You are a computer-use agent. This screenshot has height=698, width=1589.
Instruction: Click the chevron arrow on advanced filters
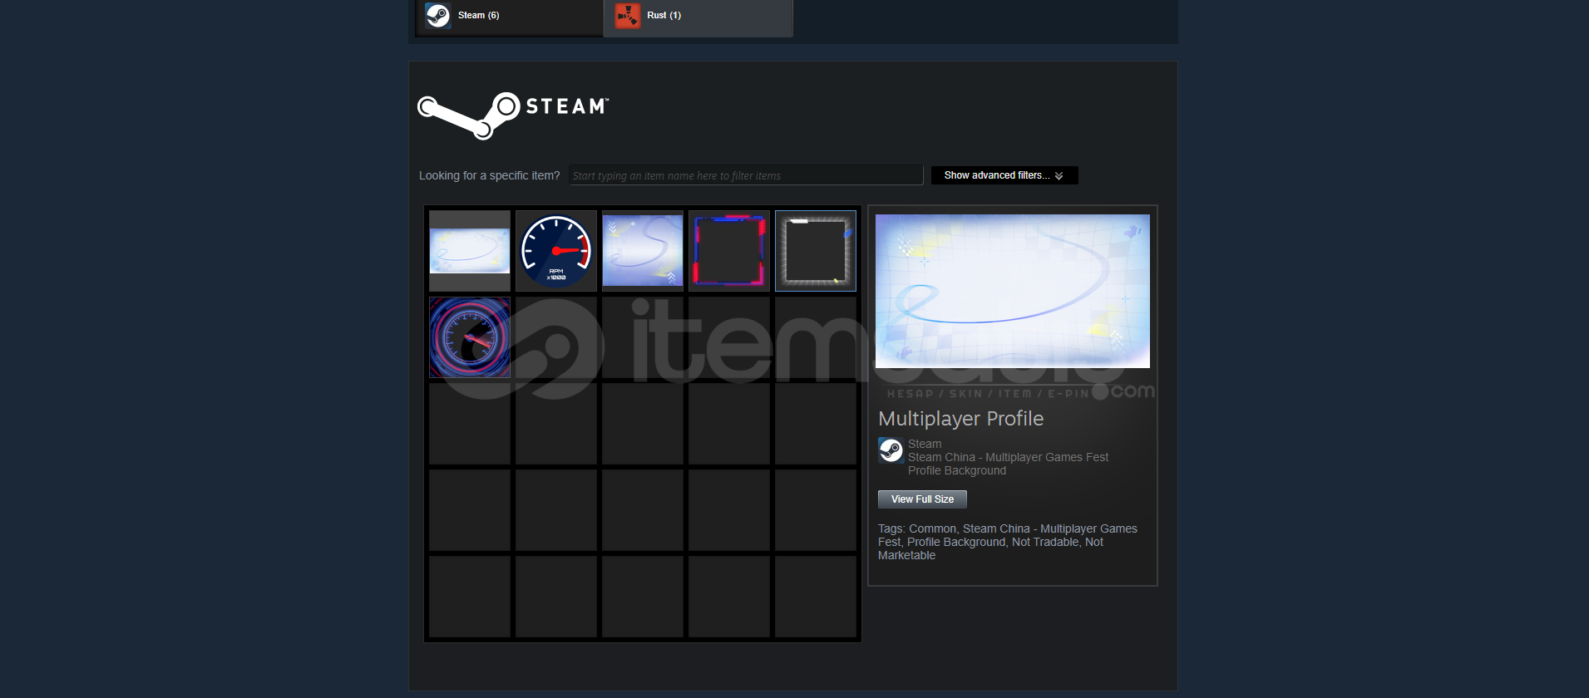click(x=1059, y=176)
